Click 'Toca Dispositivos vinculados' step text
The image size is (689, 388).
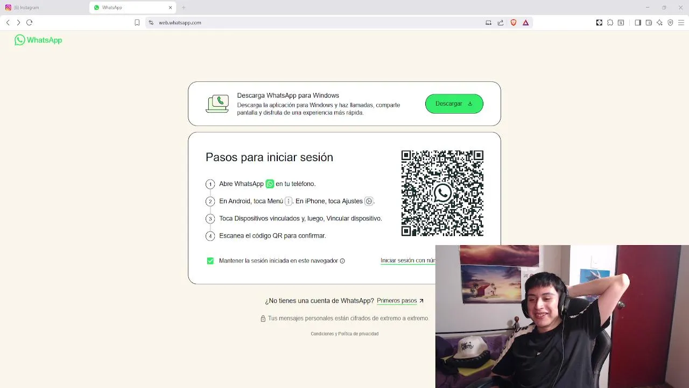click(x=300, y=218)
